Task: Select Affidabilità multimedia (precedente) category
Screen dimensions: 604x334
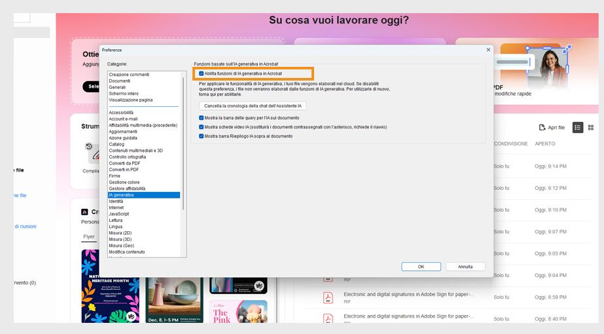Action: coord(144,125)
